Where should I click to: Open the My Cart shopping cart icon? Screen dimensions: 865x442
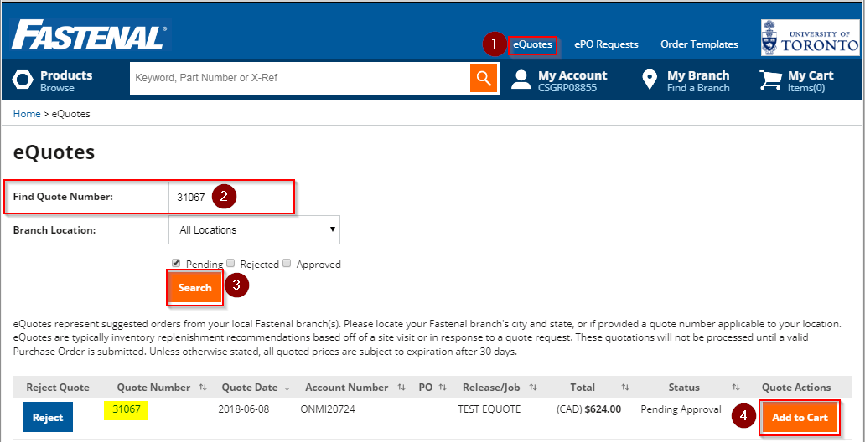pos(769,80)
